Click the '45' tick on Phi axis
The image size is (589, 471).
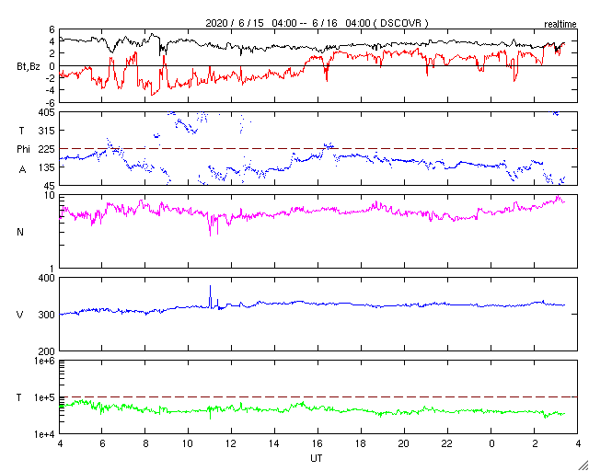coord(51,186)
